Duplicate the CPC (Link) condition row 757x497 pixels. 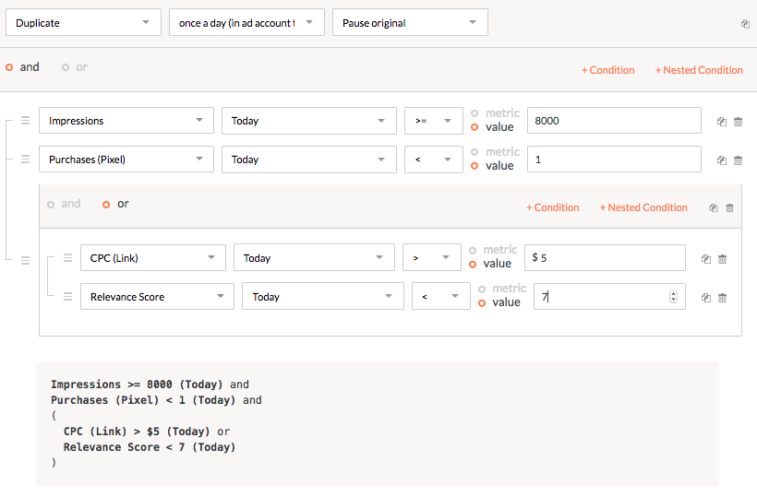(x=706, y=259)
